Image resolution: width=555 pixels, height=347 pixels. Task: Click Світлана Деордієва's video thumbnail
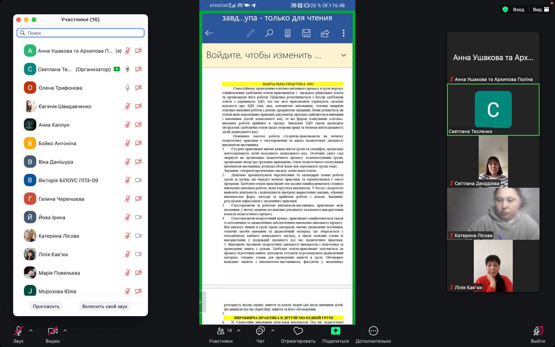pyautogui.click(x=493, y=161)
